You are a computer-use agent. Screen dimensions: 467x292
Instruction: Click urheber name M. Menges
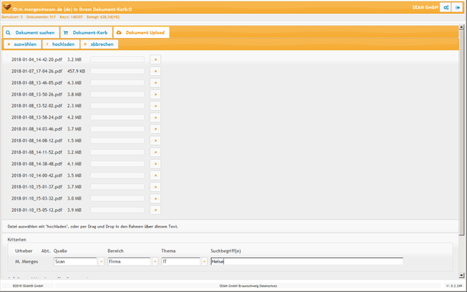click(x=26, y=262)
